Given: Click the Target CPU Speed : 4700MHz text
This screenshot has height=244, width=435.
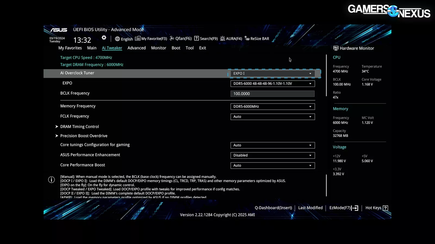Looking at the screenshot, I should point(86,57).
